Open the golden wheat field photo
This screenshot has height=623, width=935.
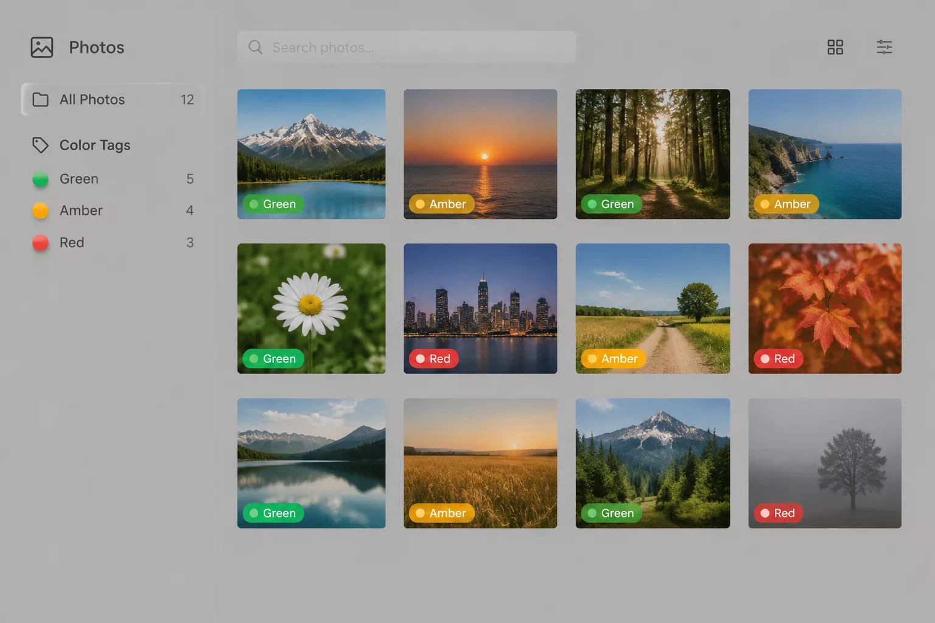[x=480, y=463]
